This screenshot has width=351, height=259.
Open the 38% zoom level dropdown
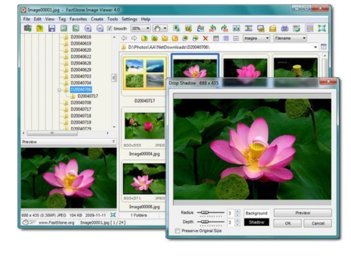pyautogui.click(x=148, y=28)
